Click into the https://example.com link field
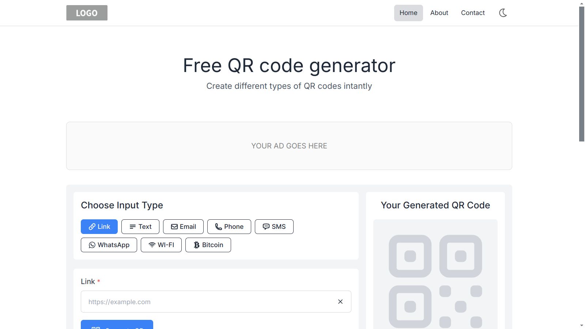Screen dimensions: 585x329 tap(208, 302)
